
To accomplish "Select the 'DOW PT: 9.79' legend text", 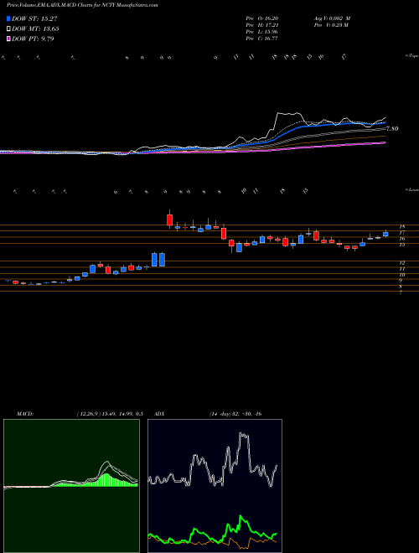I will pyautogui.click(x=33, y=39).
